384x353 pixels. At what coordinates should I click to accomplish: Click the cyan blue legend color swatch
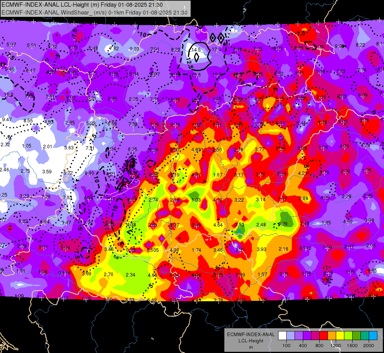click(x=373, y=336)
